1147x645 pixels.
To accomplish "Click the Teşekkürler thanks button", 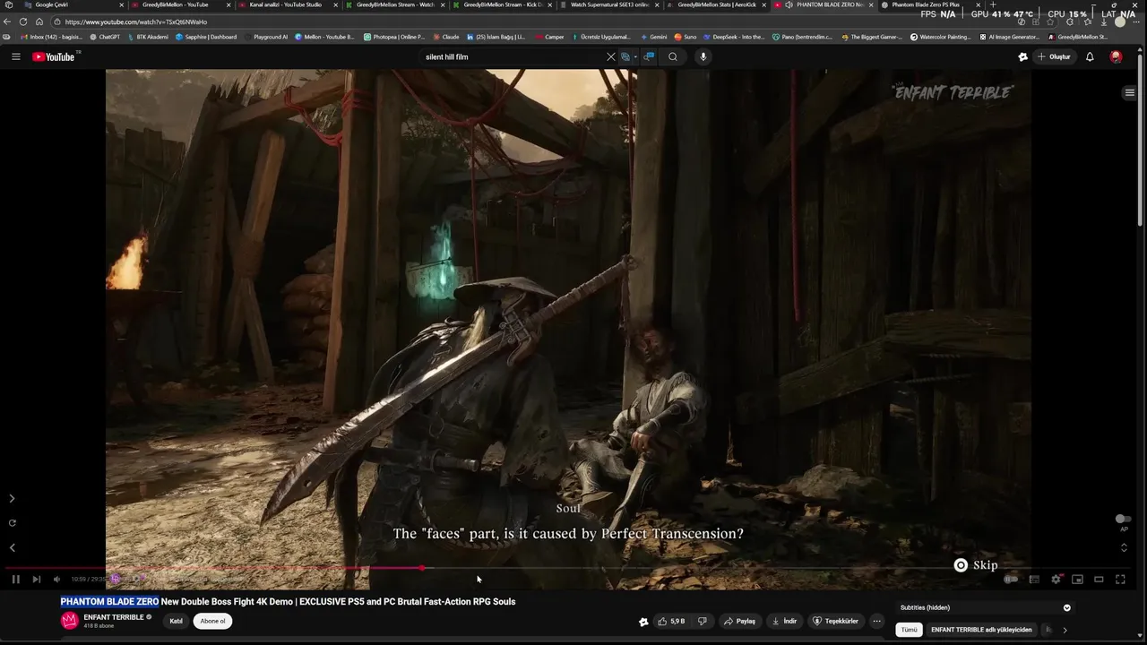I will [835, 621].
